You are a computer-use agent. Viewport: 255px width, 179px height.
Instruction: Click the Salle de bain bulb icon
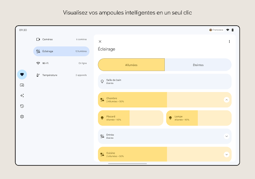[x=102, y=82]
